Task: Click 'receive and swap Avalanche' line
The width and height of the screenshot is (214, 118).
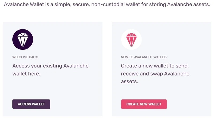Action: tap(155, 74)
